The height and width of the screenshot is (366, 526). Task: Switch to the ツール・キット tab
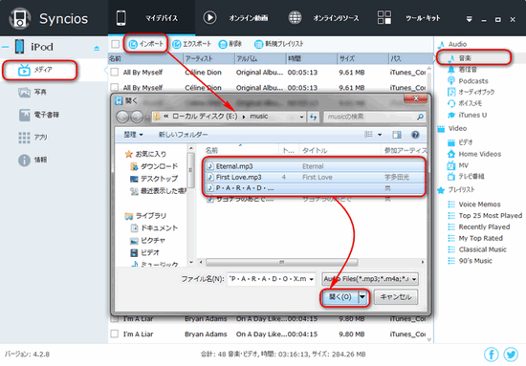409,18
